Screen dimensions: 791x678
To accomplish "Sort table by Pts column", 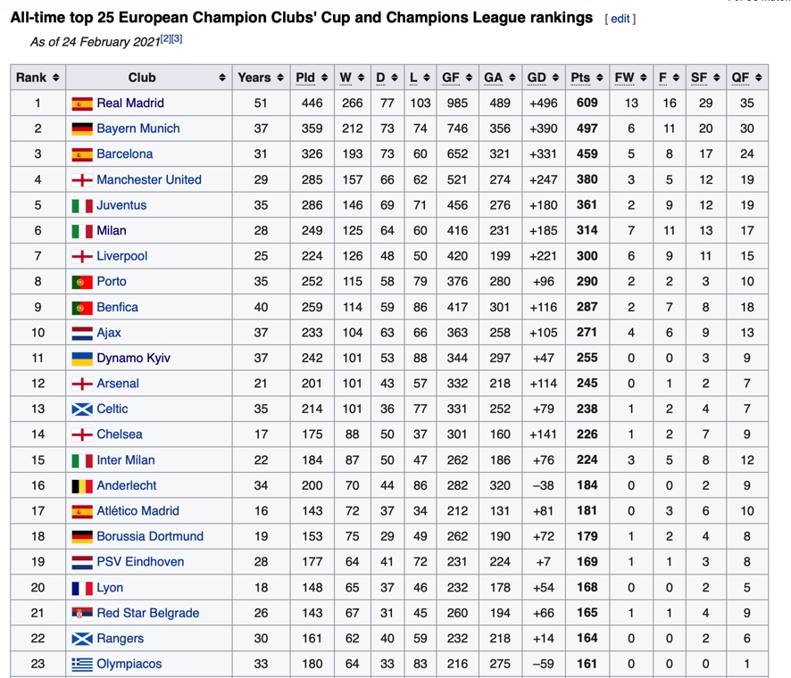I will click(586, 78).
